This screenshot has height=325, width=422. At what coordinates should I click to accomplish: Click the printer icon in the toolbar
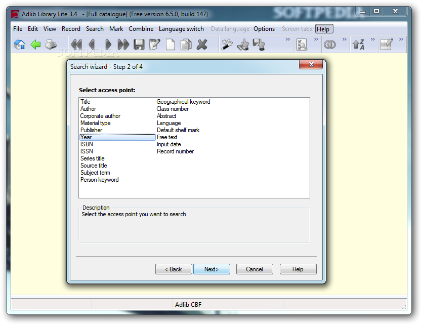click(51, 45)
